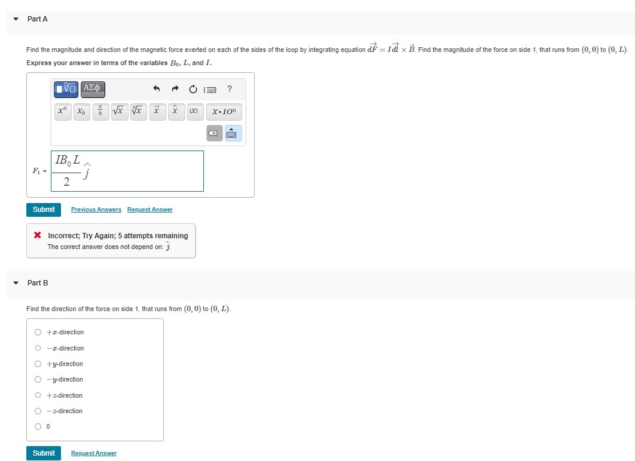The width and height of the screenshot is (635, 461).
Task: Insert a fraction template
Action: [100, 112]
